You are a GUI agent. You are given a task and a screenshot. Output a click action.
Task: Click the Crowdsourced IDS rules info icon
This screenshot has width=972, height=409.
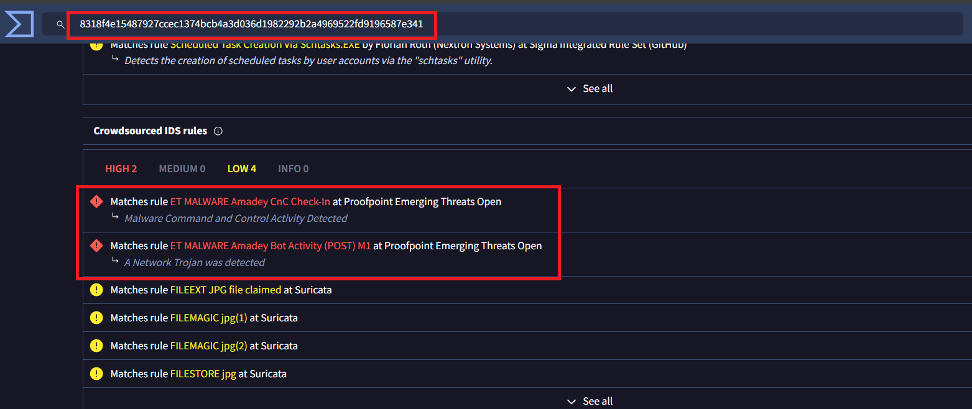point(218,131)
